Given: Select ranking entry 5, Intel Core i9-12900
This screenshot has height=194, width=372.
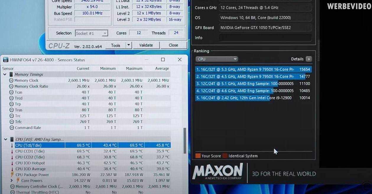Looking at the screenshot, I should point(254,98).
